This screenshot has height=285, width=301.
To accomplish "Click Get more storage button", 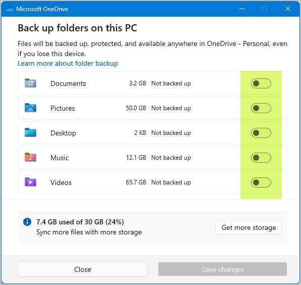I will tap(249, 227).
